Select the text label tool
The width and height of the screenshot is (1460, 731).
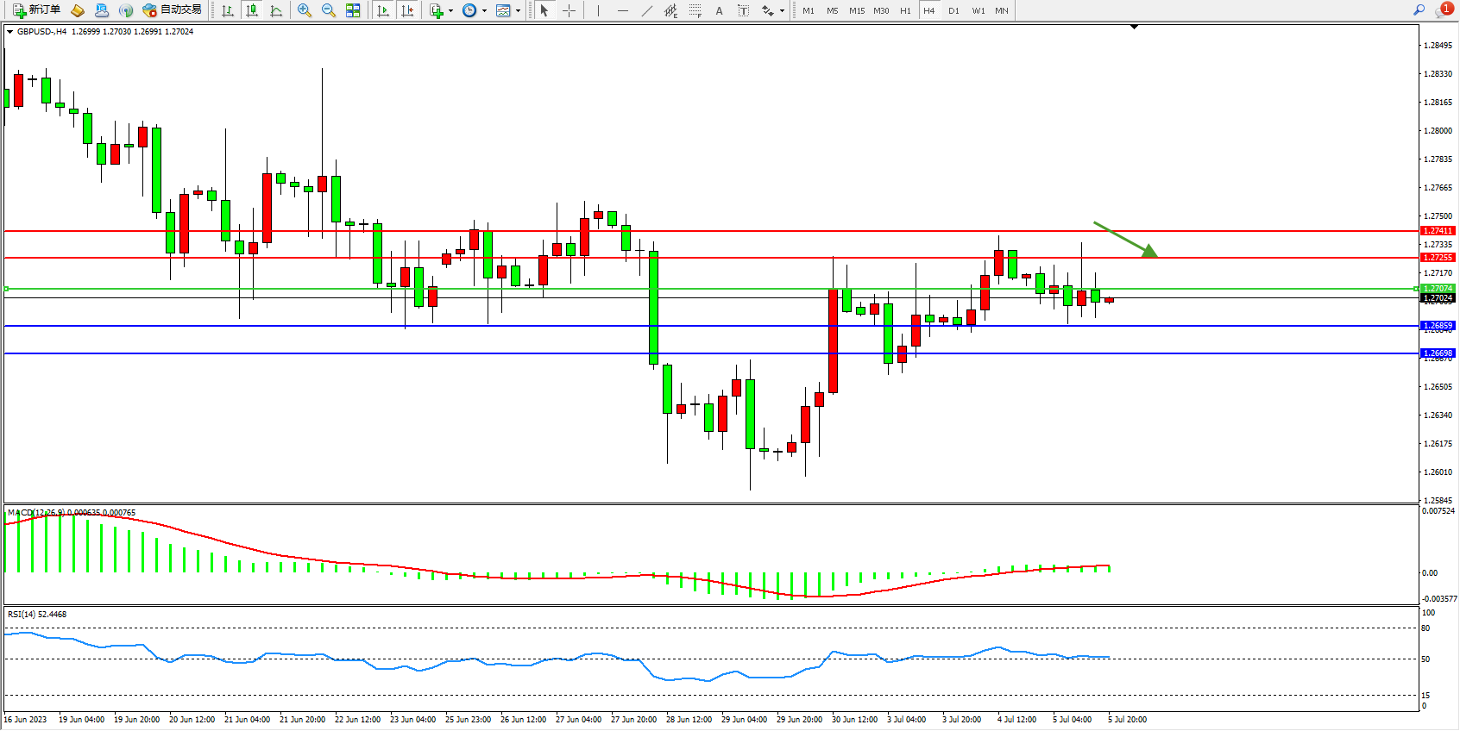pos(744,10)
